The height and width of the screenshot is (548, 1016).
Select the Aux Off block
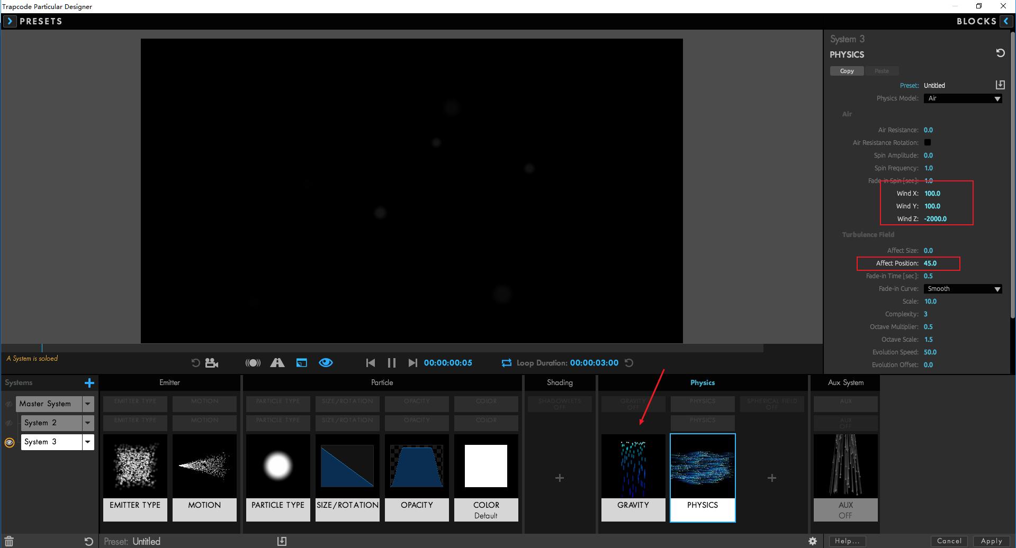pos(846,478)
